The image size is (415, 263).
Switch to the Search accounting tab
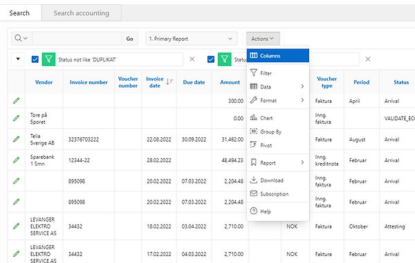81,13
